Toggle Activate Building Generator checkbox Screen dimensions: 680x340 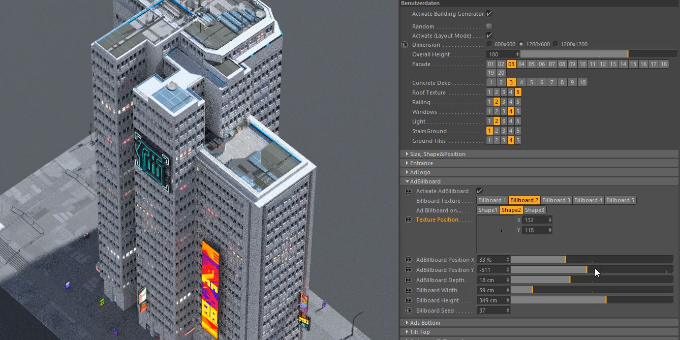tap(489, 14)
